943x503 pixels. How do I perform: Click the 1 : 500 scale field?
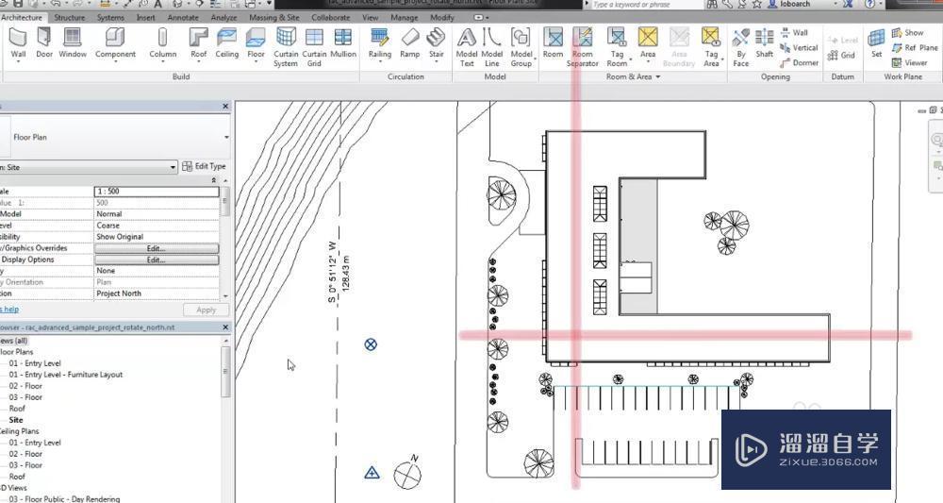pos(157,192)
